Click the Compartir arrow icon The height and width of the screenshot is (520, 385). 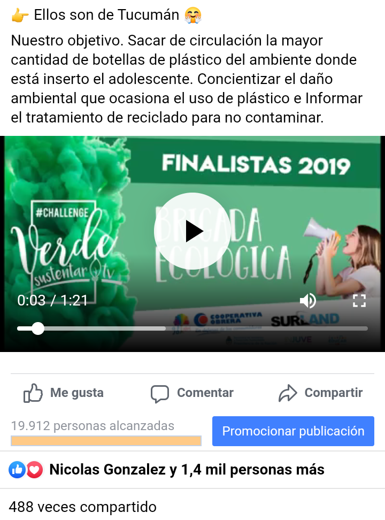(288, 393)
